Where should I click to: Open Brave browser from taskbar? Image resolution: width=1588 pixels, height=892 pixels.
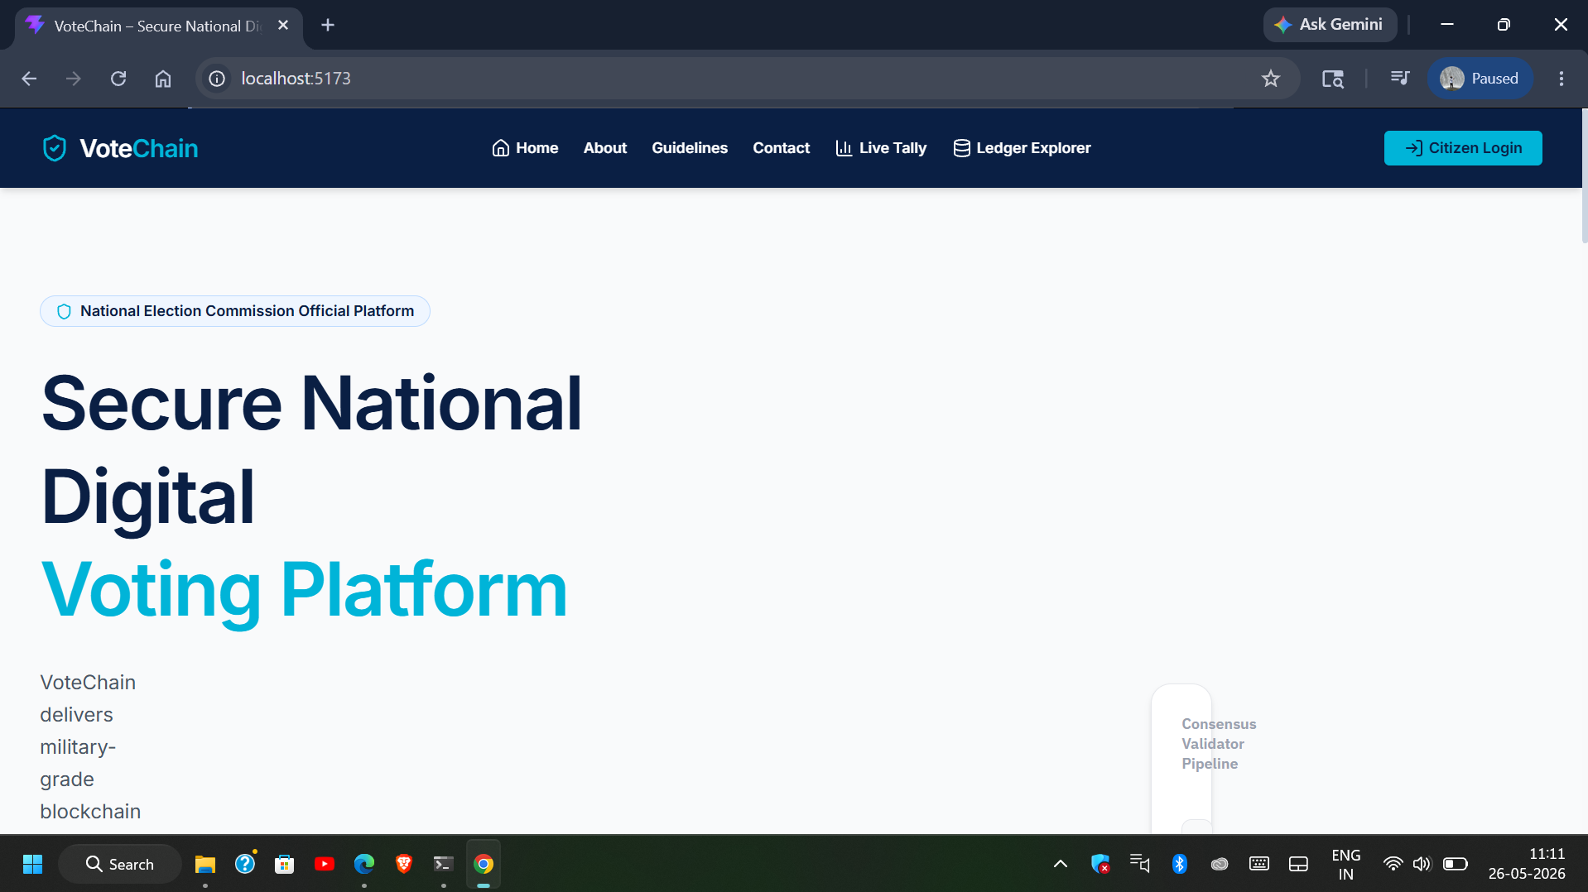point(404,864)
